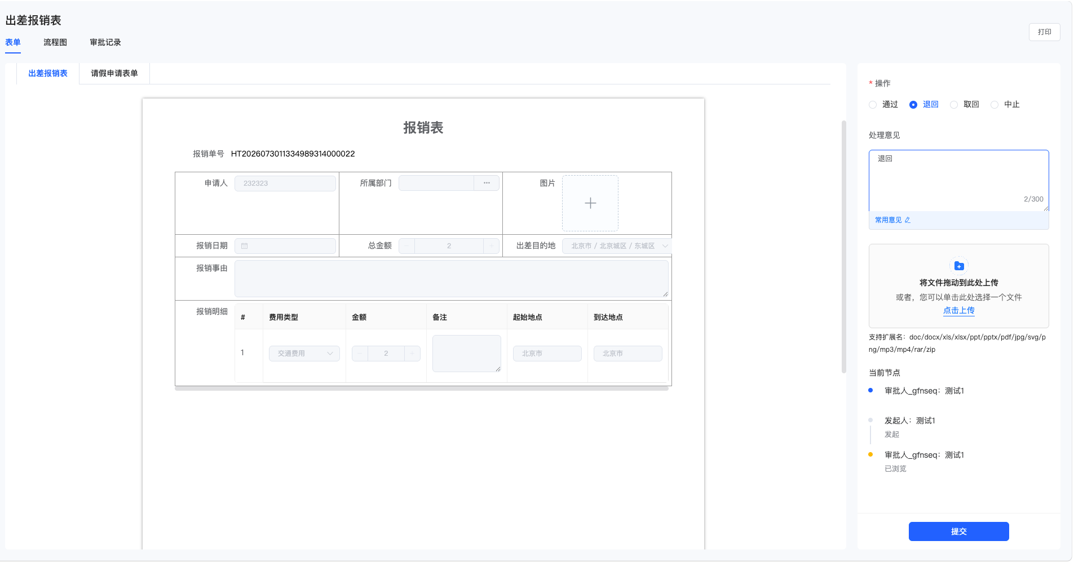
Task: Open the 请假申请表单 form tab
Action: click(x=114, y=74)
